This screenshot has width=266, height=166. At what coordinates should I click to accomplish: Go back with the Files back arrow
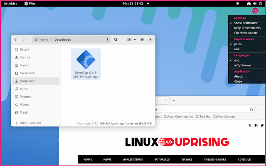(16, 39)
